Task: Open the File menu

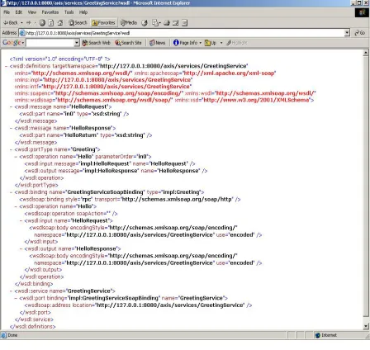Action: click(x=7, y=12)
